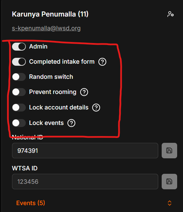
Task: Select the Karunya Penumalla (11) heading
Action: 50,14
